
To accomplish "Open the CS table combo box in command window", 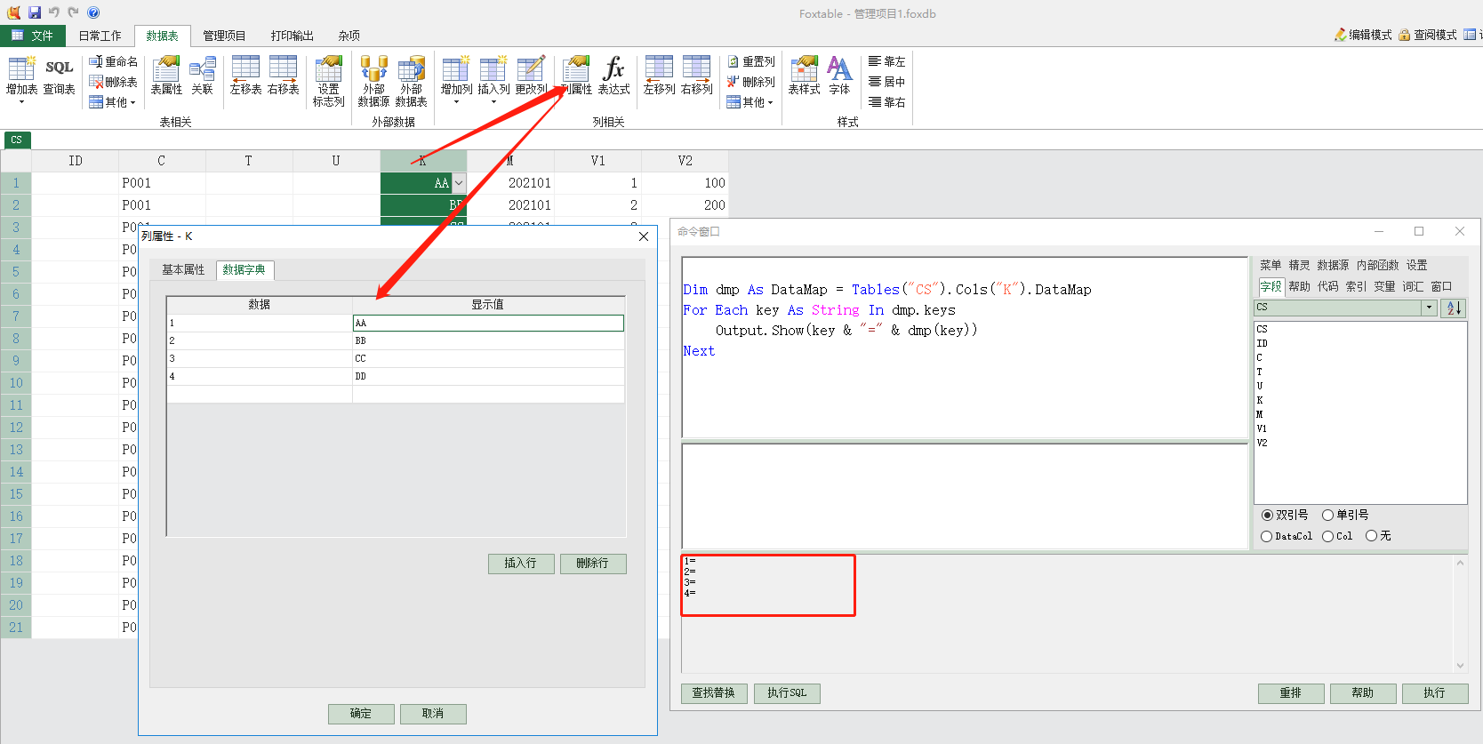I will (1345, 308).
